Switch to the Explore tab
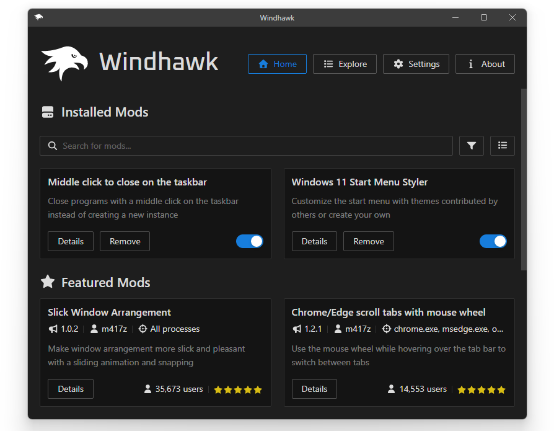 pos(345,64)
